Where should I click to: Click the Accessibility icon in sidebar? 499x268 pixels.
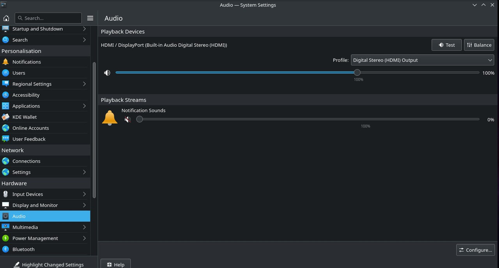click(5, 95)
